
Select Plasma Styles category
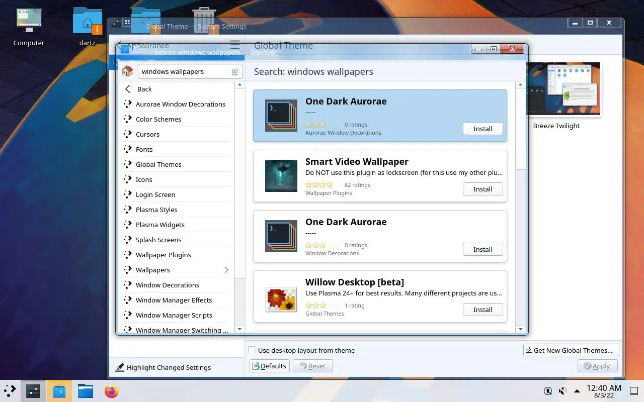click(x=176, y=210)
